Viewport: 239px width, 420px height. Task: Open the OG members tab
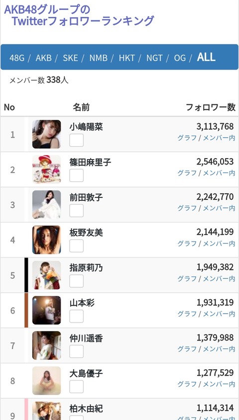coord(180,58)
